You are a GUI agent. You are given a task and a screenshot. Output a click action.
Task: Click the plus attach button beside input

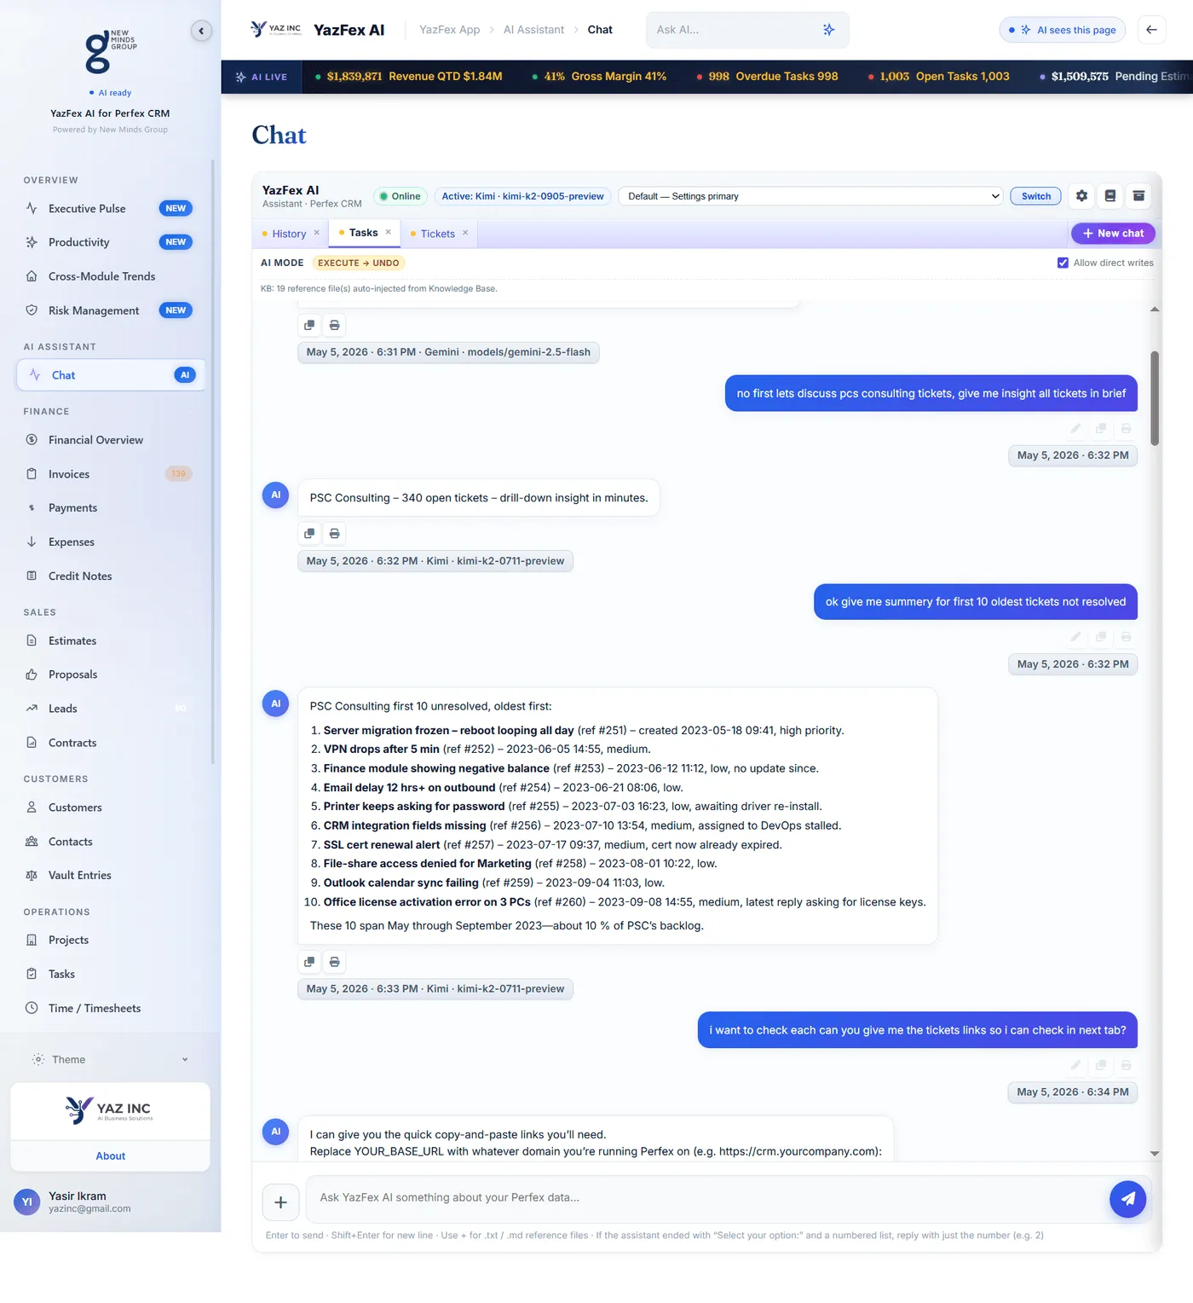(x=280, y=1202)
